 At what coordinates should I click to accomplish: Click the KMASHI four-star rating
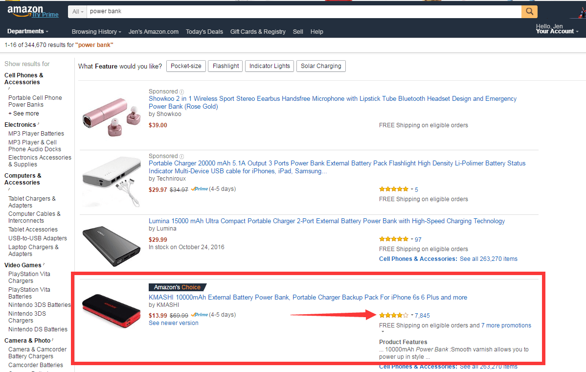pyautogui.click(x=393, y=315)
